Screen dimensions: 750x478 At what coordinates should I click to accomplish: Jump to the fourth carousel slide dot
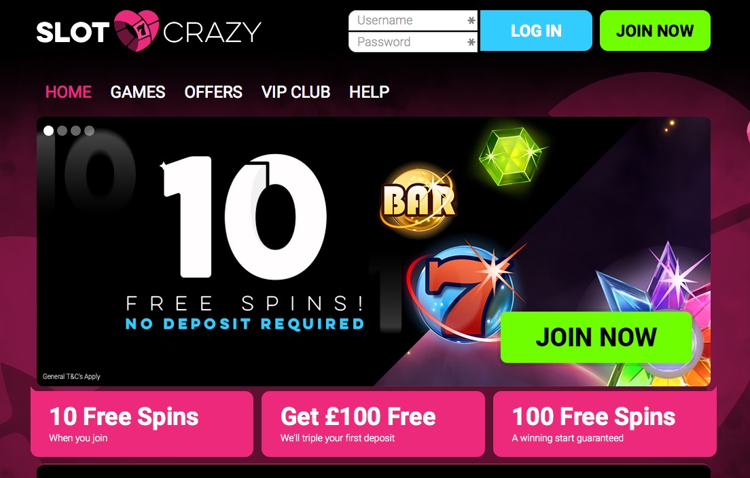pos(90,130)
